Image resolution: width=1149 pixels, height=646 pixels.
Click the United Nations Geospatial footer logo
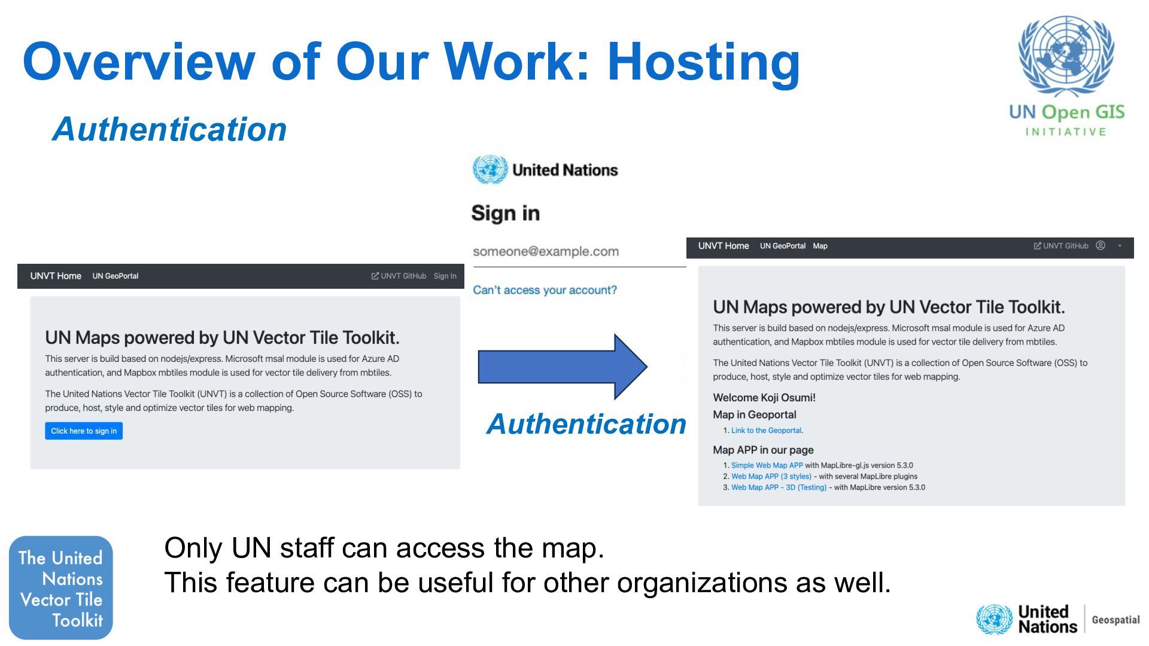click(1057, 619)
